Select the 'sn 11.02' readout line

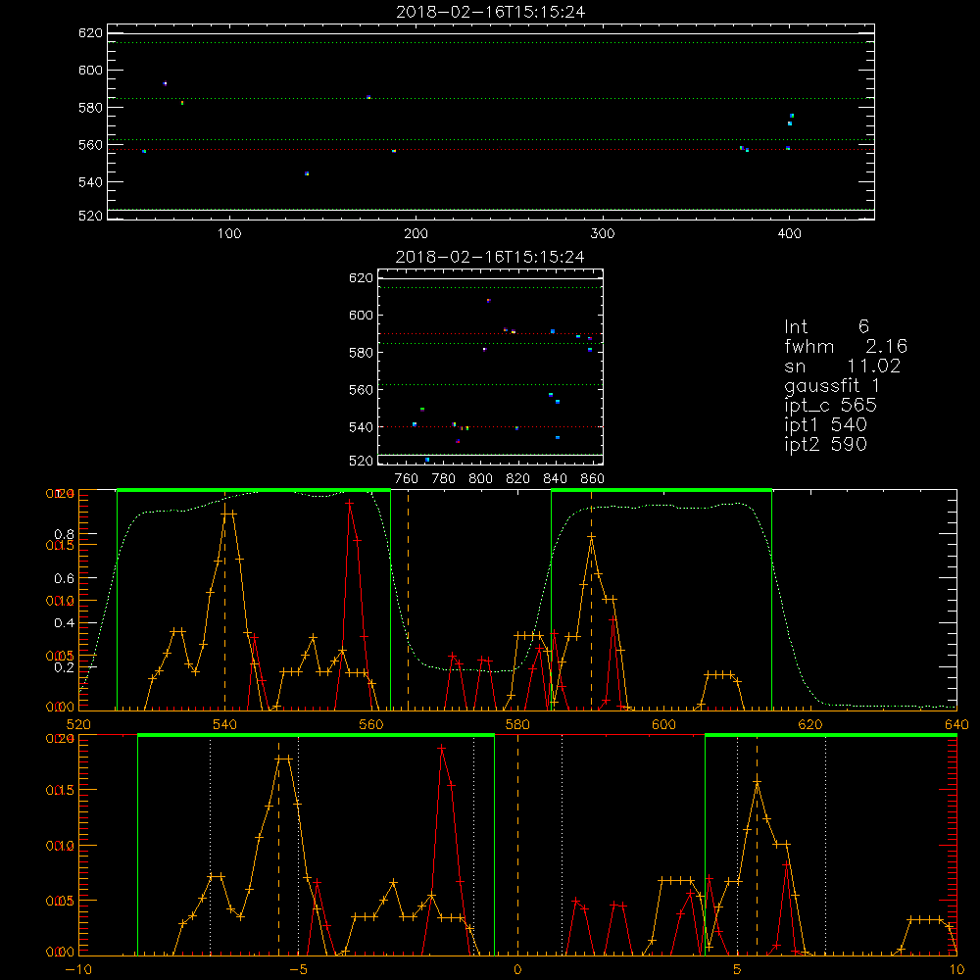tap(843, 366)
